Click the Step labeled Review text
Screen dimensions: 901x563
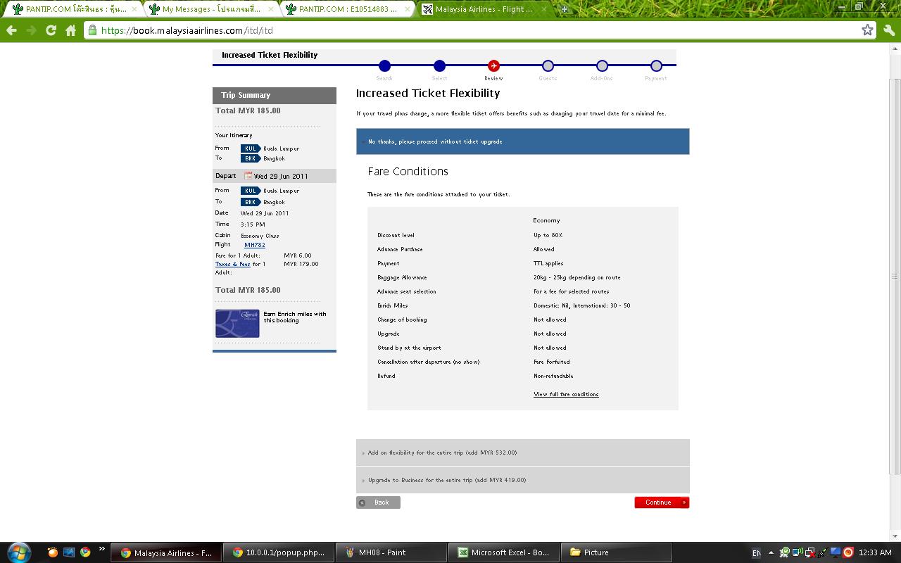[493, 78]
